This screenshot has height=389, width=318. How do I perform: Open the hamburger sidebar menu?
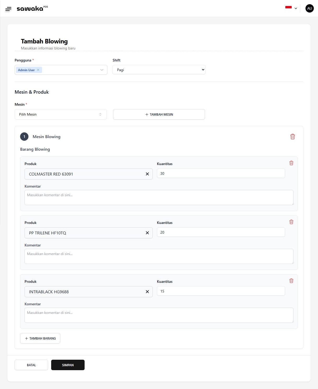pyautogui.click(x=8, y=9)
